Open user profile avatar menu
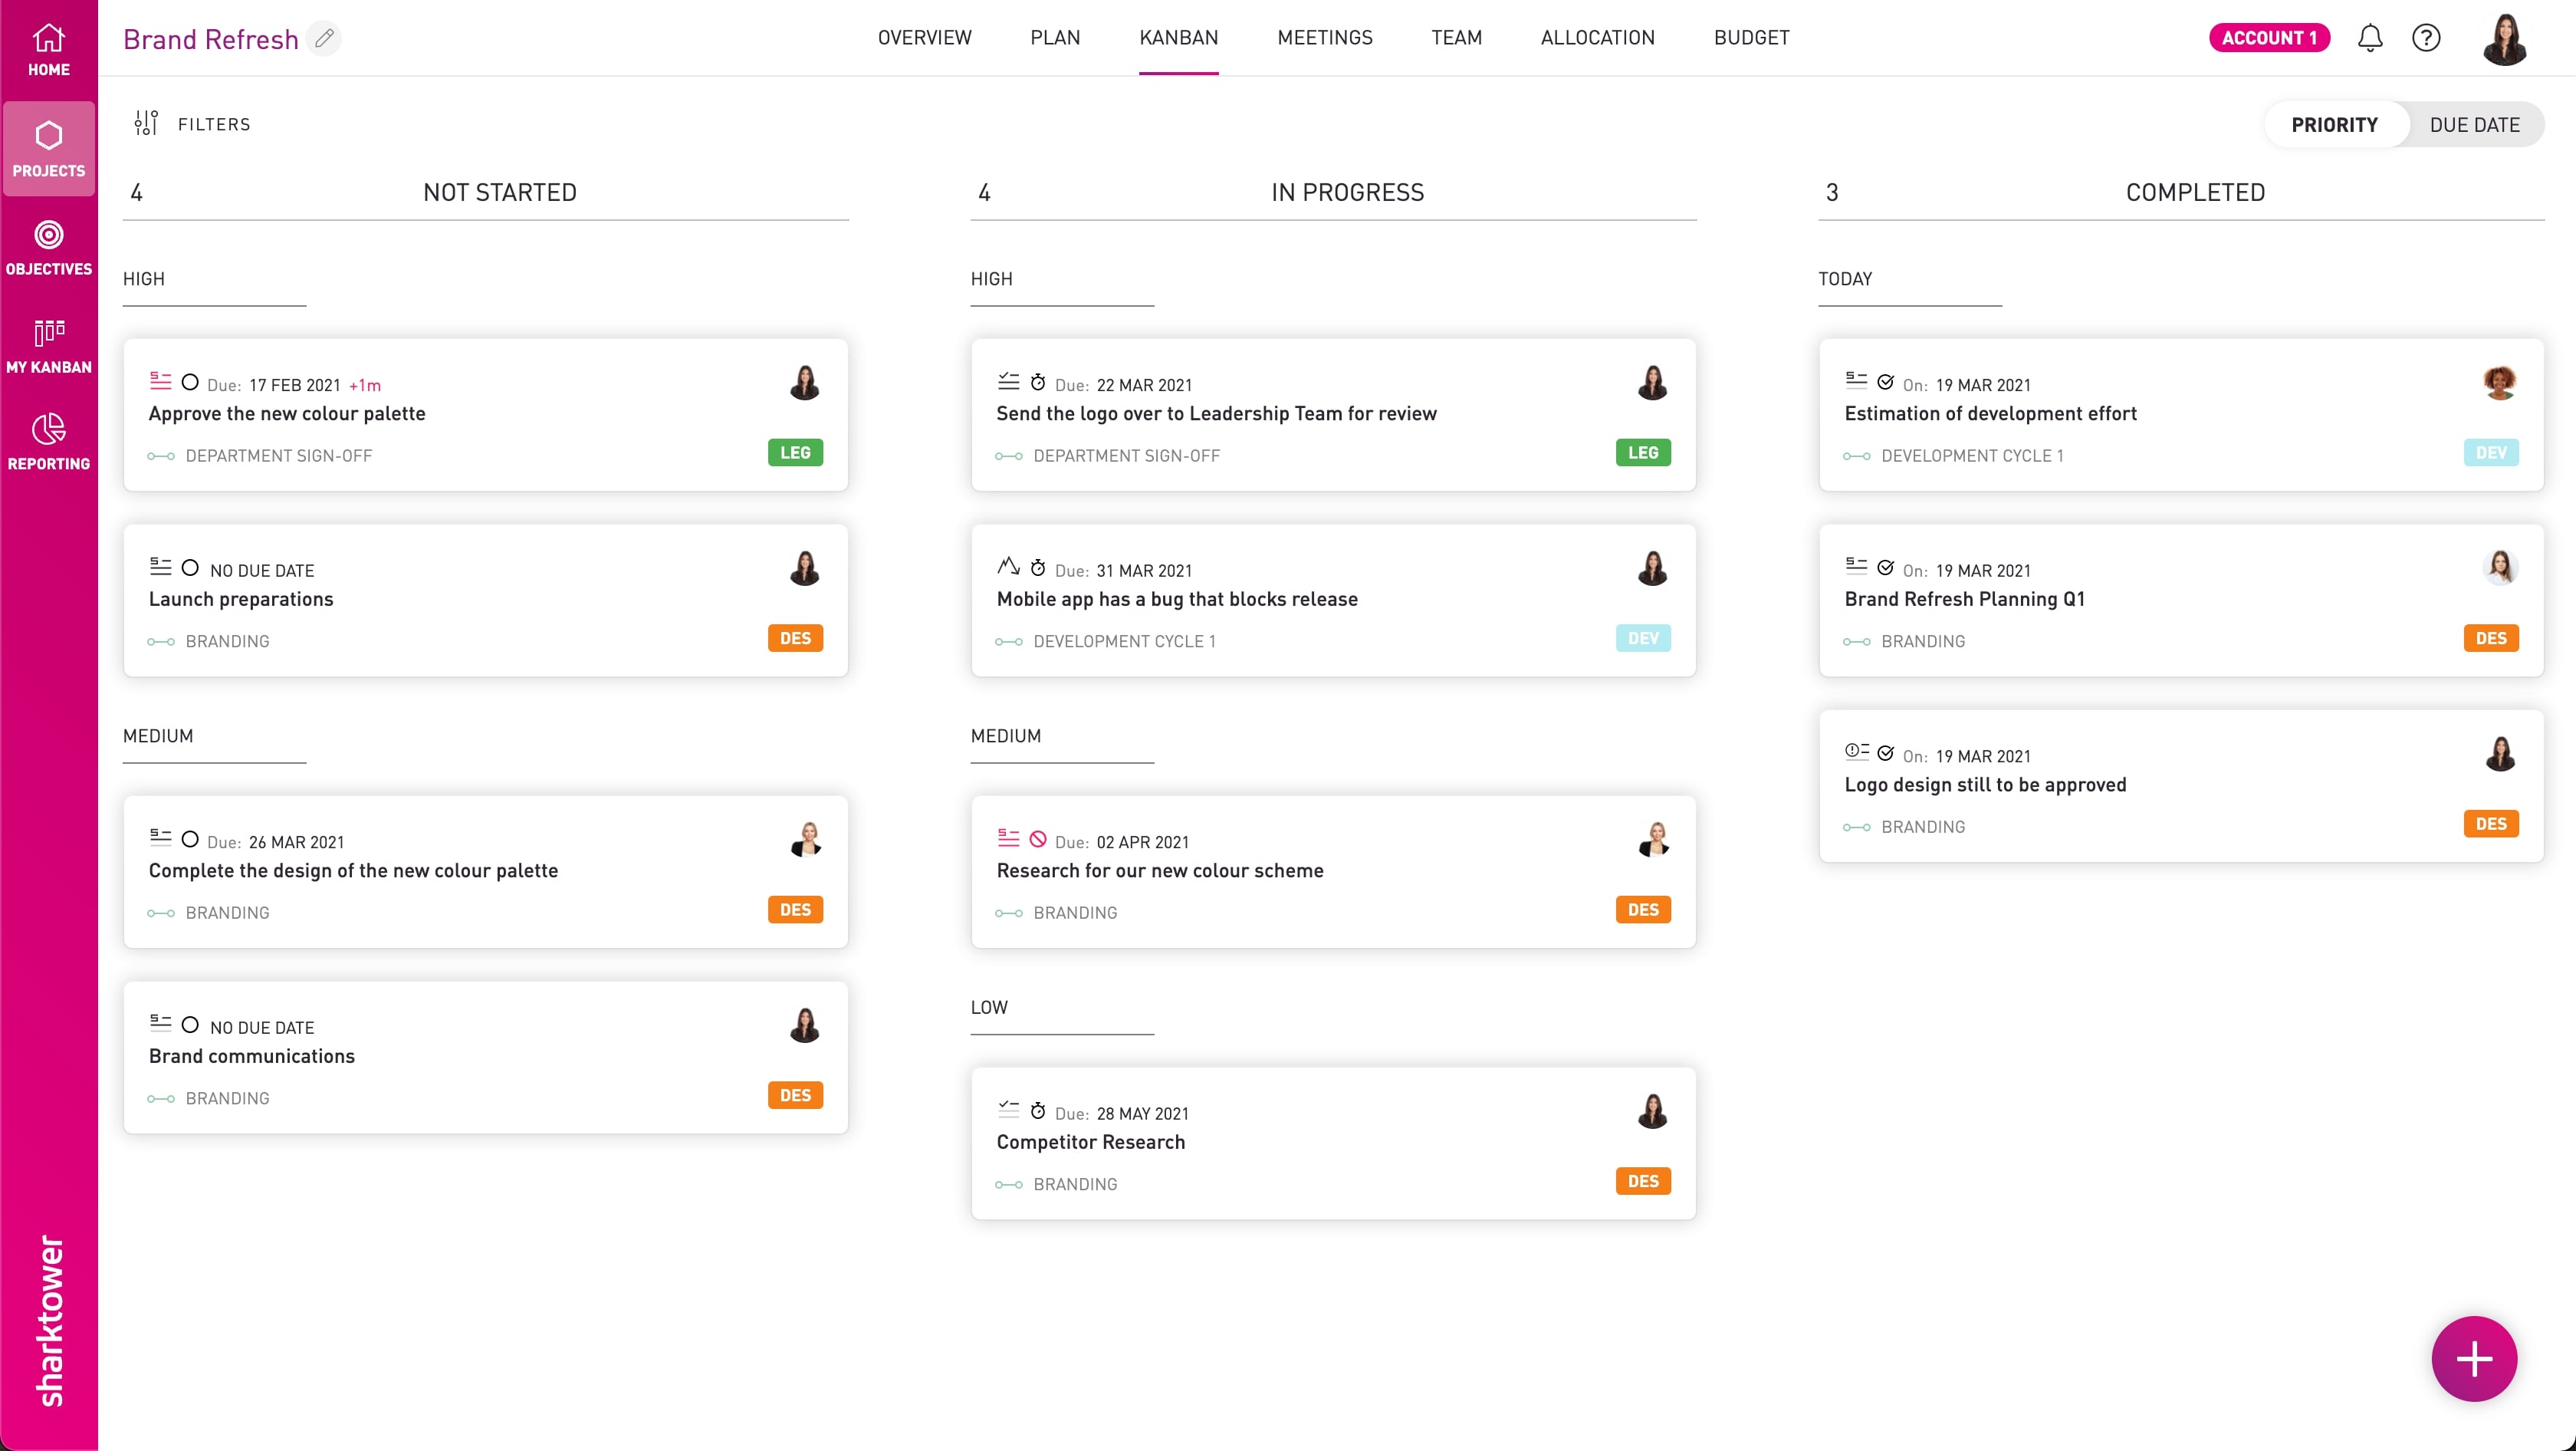 point(2503,38)
